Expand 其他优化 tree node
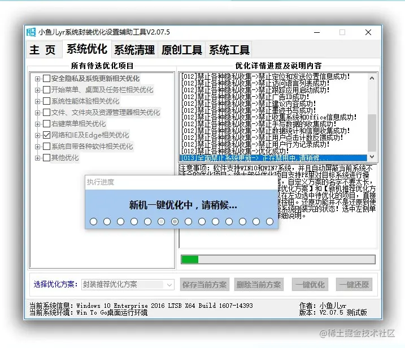Screen dimensions: 405x348 point(37,158)
